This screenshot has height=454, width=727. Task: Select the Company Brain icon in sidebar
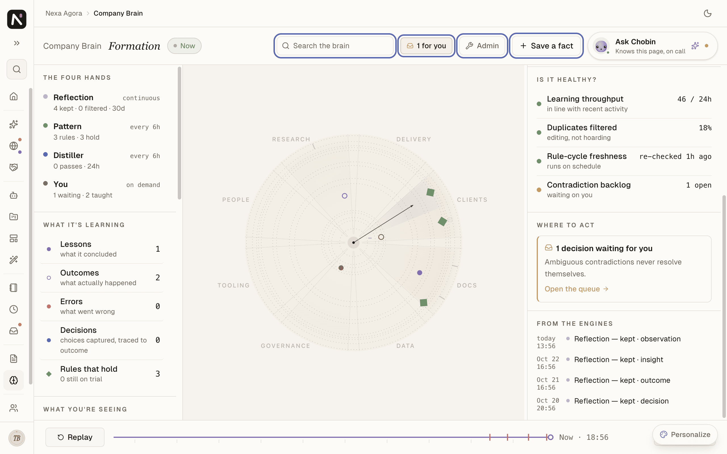[x=14, y=381]
